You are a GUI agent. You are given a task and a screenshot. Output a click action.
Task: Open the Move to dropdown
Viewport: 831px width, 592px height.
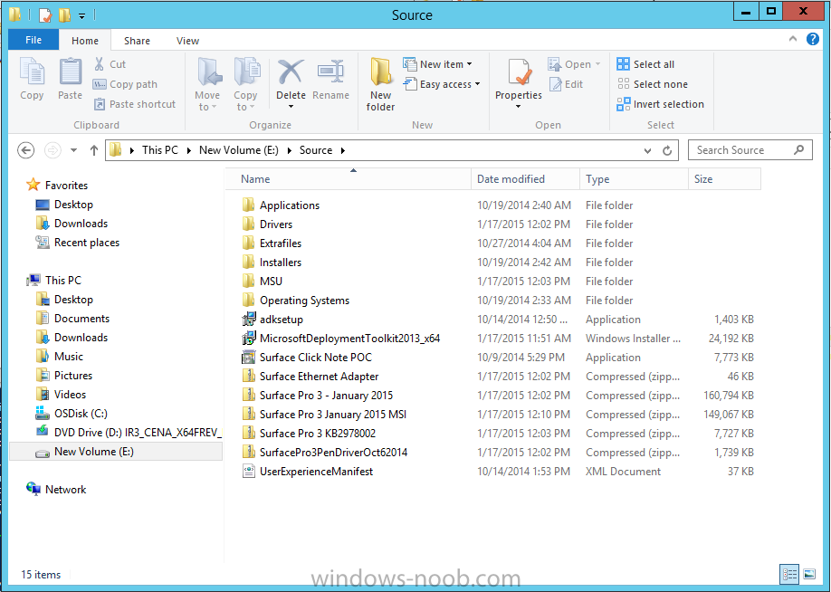(206, 101)
